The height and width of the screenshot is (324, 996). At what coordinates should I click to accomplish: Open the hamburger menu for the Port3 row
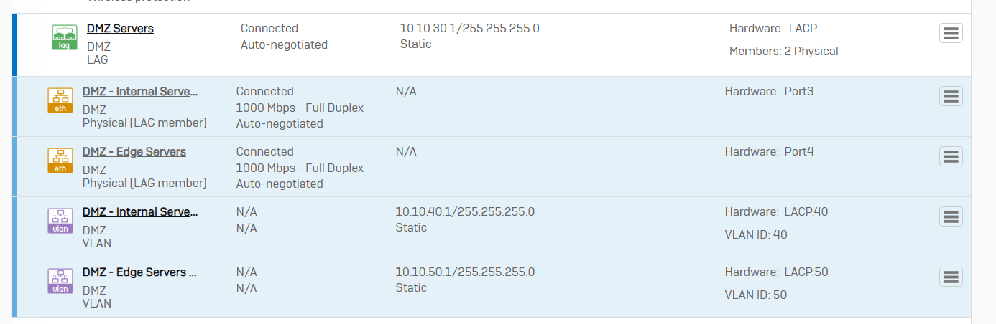pos(951,96)
